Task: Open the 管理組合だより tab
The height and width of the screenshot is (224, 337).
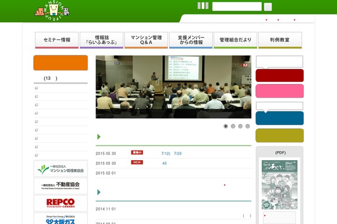Action: click(235, 40)
